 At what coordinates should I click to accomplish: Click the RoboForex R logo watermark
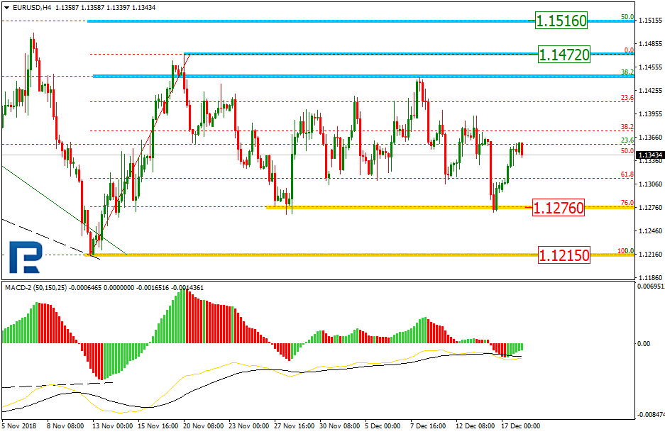(26, 257)
